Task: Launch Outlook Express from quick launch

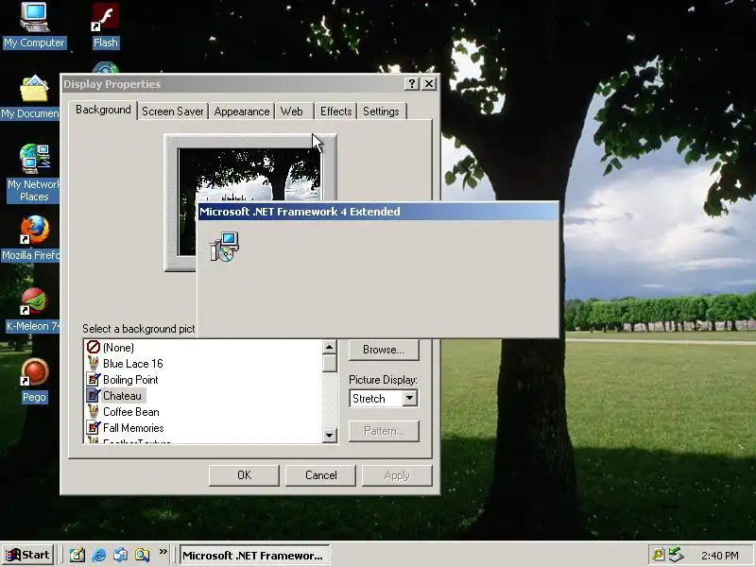Action: 120,555
